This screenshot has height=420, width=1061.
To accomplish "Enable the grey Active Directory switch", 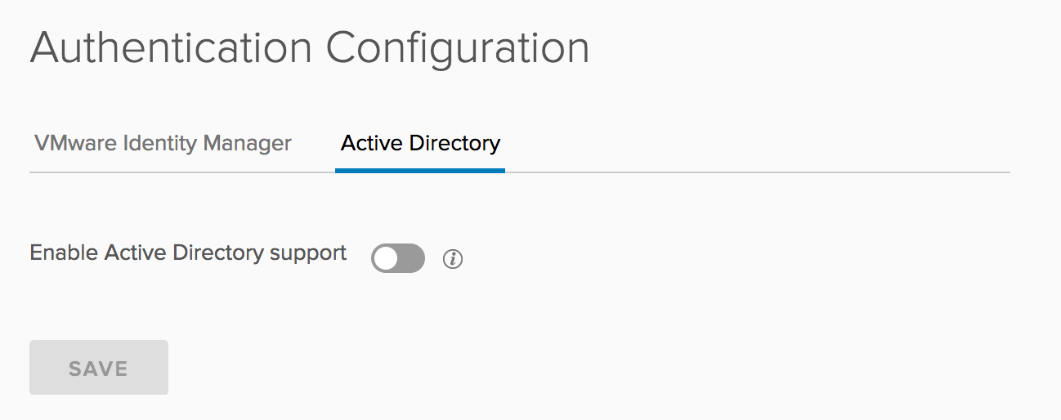I will coord(398,258).
